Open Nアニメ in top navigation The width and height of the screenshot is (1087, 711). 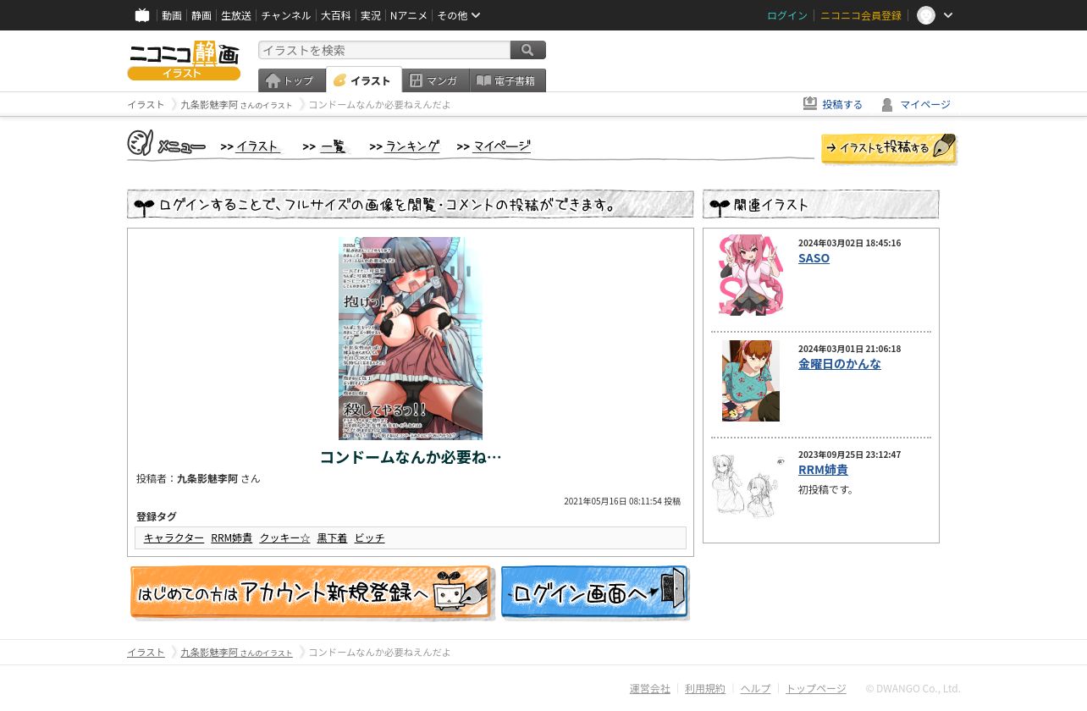pyautogui.click(x=409, y=15)
